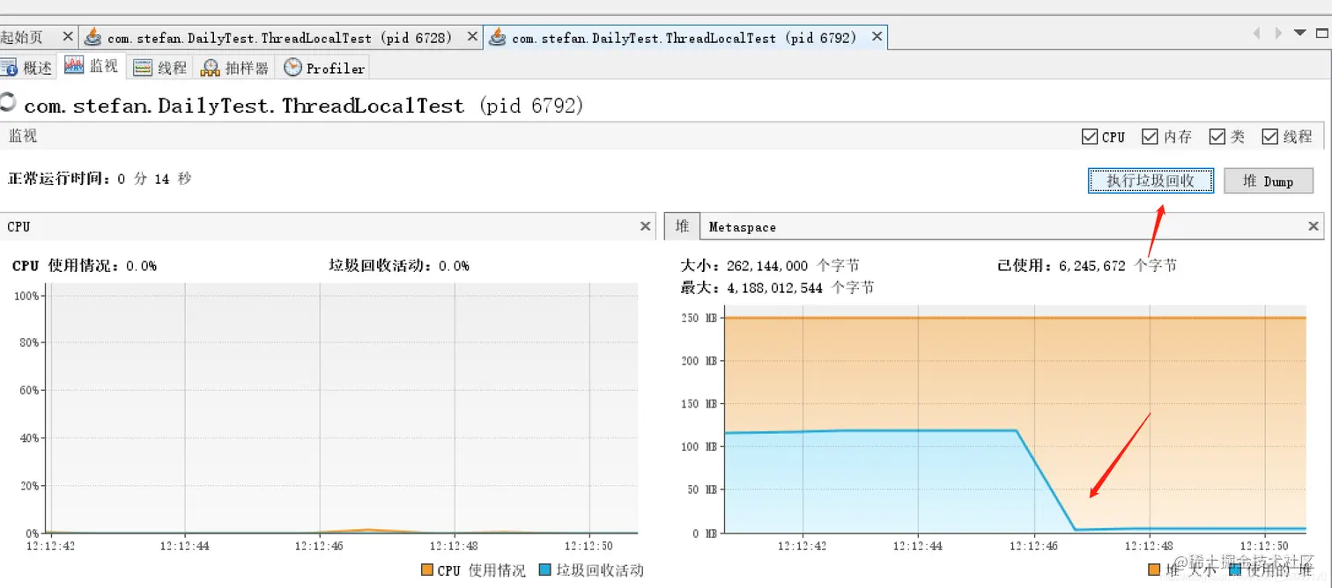Click the left tab-navigation arrow

tap(1257, 33)
